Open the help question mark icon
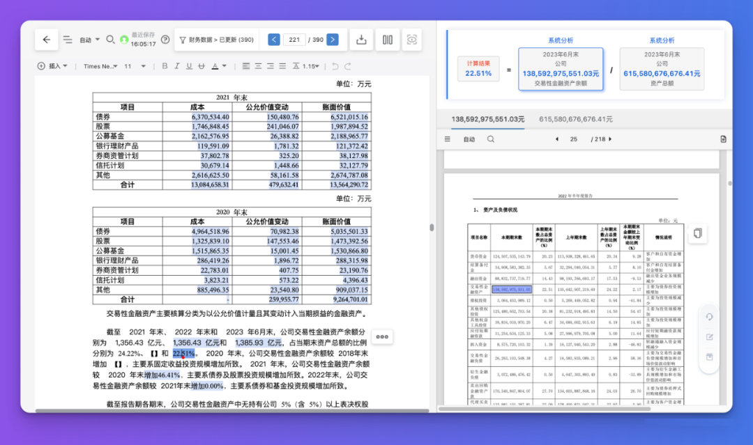The width and height of the screenshot is (753, 445). [x=165, y=40]
